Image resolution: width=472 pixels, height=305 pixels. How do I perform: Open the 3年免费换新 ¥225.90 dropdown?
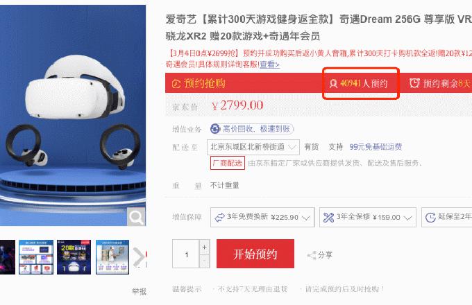point(262,217)
